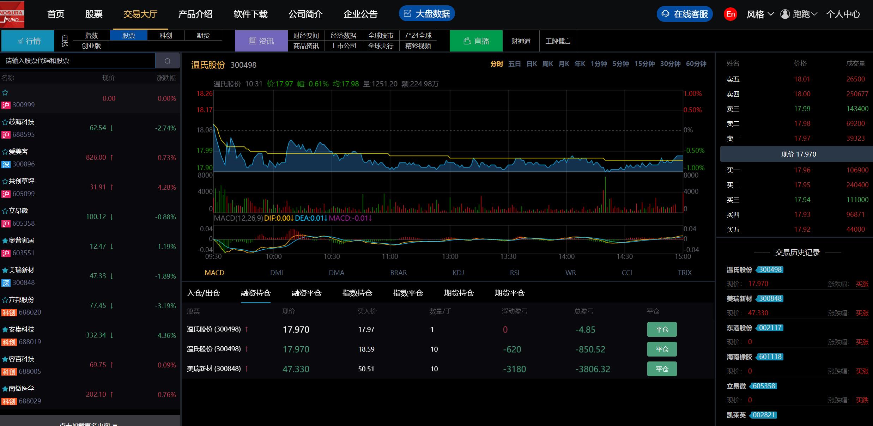Focus the stock code search field
The width and height of the screenshot is (873, 426).
pyautogui.click(x=78, y=61)
